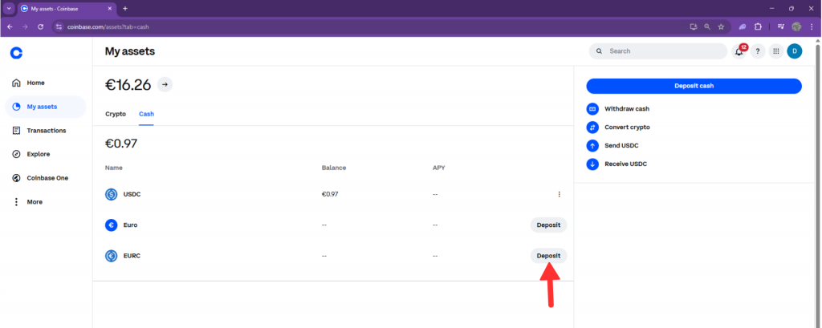Click the USDC coin icon

pos(111,194)
